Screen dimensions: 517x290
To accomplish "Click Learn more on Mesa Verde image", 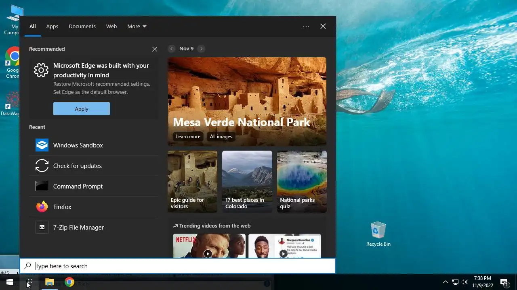I will pyautogui.click(x=188, y=137).
